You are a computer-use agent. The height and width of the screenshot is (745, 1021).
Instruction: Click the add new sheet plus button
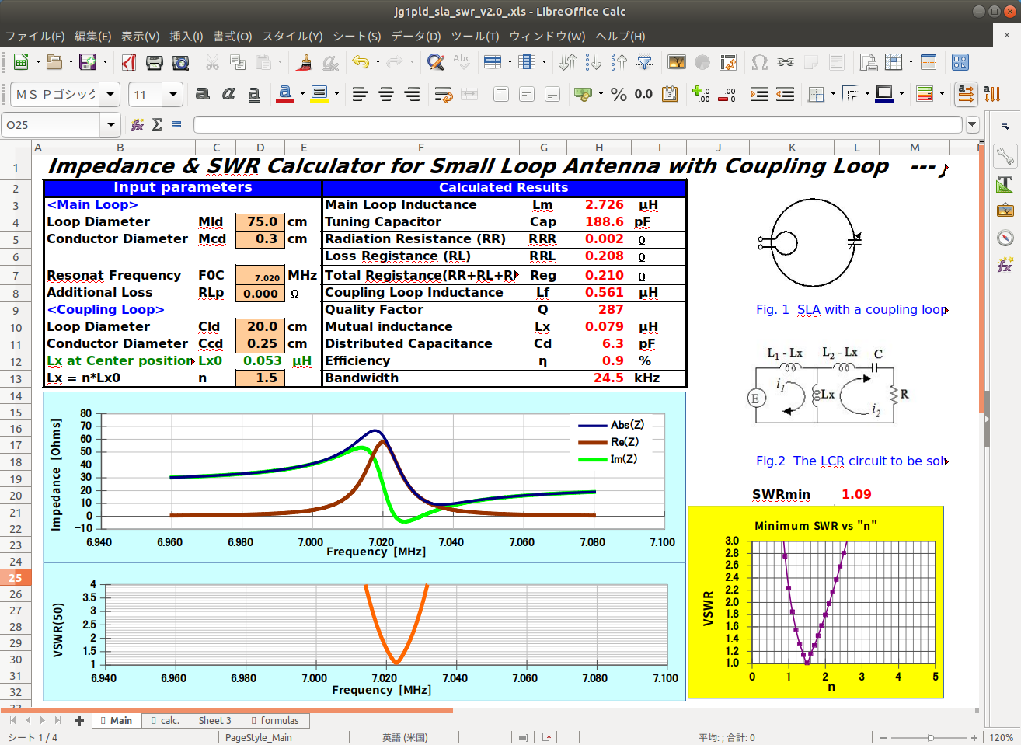pos(78,720)
